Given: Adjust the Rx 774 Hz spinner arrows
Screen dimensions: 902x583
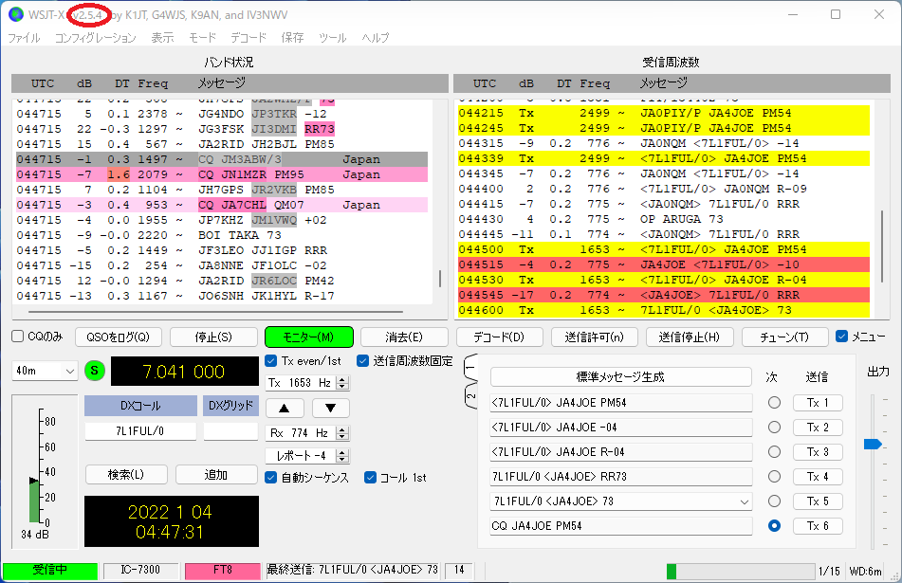Looking at the screenshot, I should click(x=342, y=433).
